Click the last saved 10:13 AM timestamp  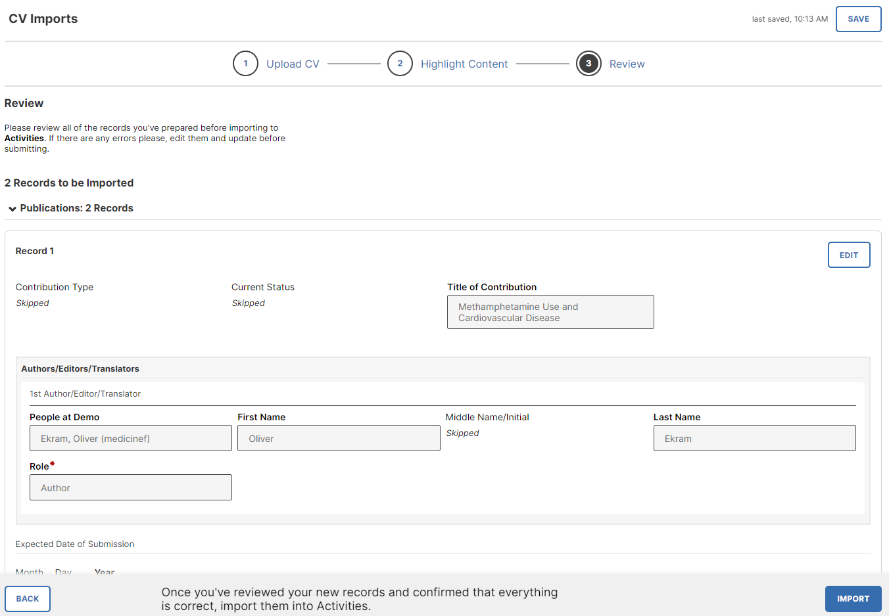pyautogui.click(x=790, y=19)
